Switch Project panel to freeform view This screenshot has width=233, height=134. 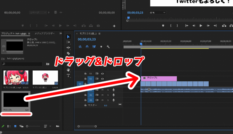21,126
